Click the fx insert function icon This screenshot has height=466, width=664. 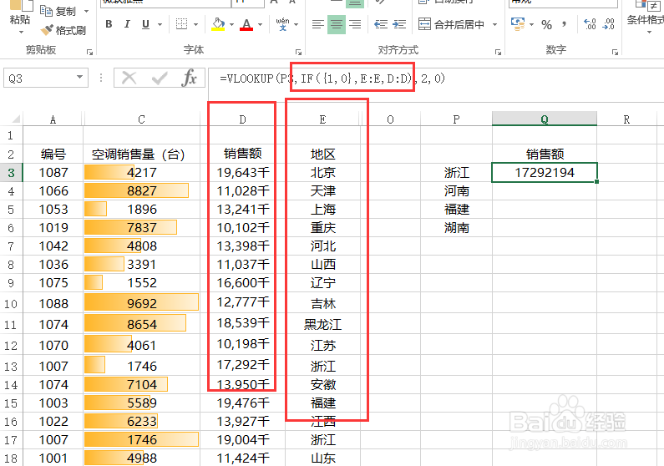point(189,78)
